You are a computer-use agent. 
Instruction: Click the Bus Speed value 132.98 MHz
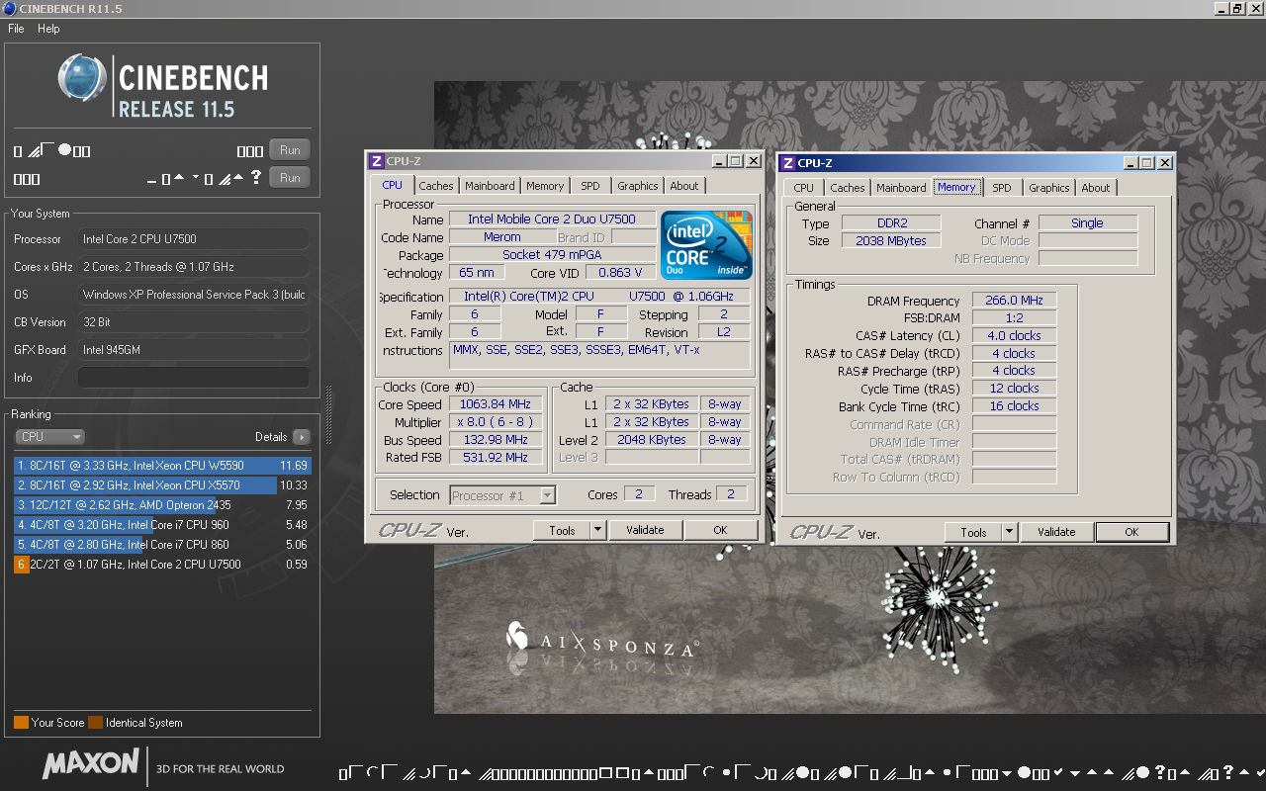coord(496,440)
